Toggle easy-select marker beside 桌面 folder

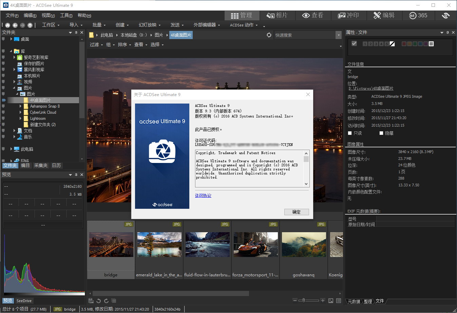tap(3, 39)
